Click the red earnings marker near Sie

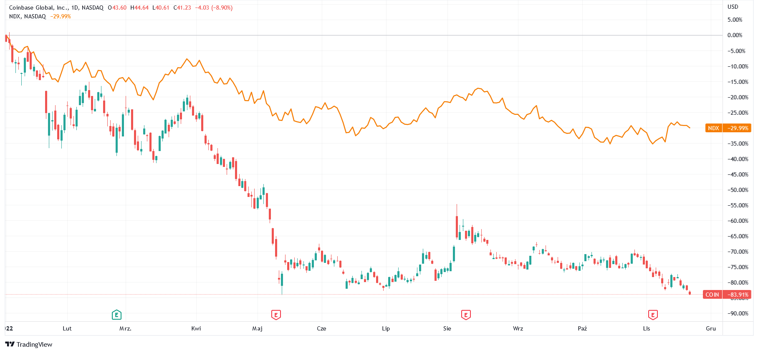(466, 315)
